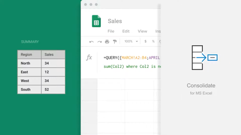The height and width of the screenshot is (135, 241).
Task: Select the West cell
Action: tap(29, 81)
